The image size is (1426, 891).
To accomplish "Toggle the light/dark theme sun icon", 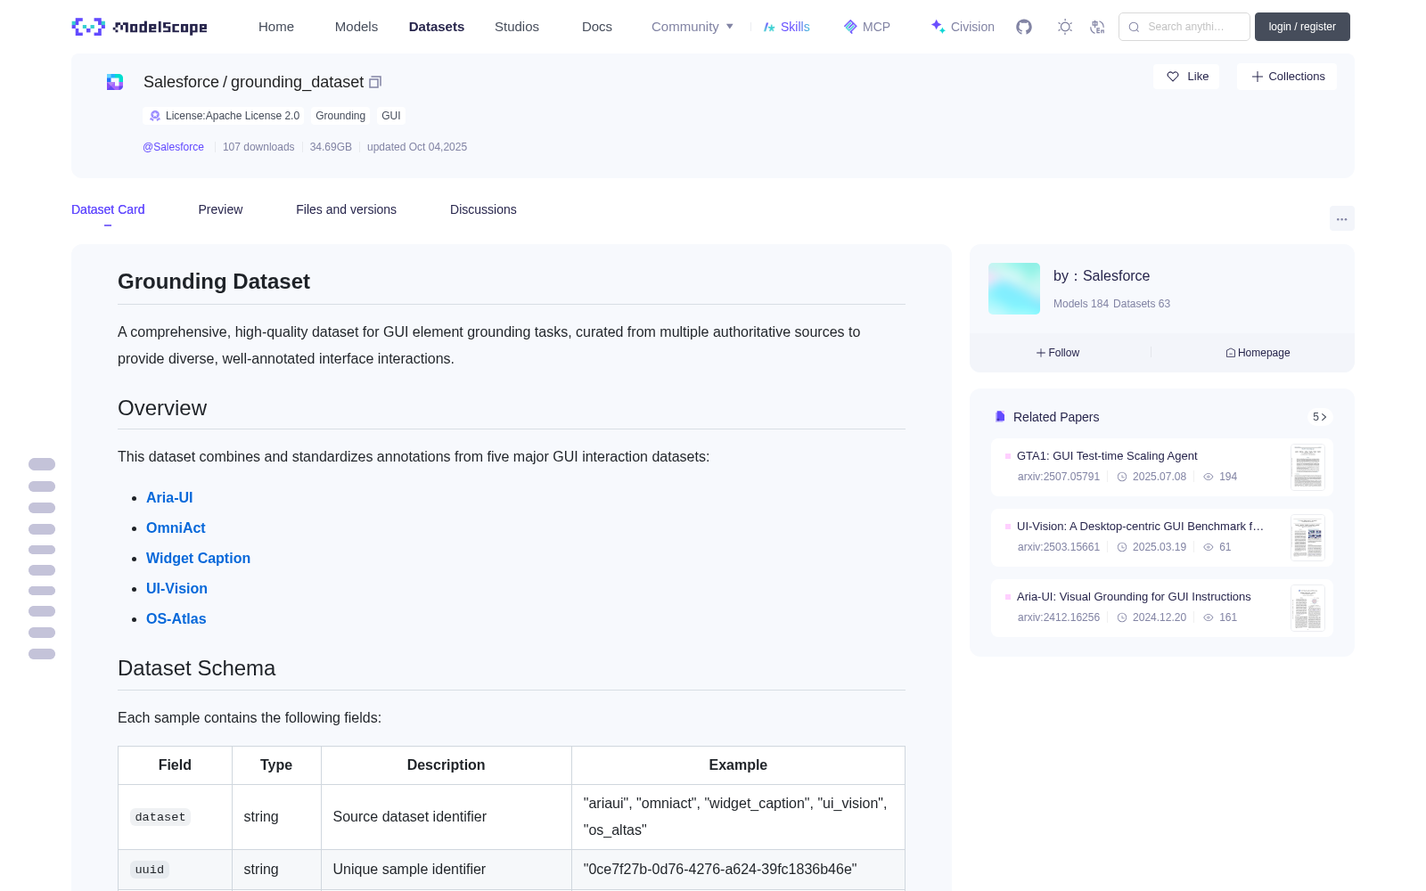I will click(x=1065, y=27).
